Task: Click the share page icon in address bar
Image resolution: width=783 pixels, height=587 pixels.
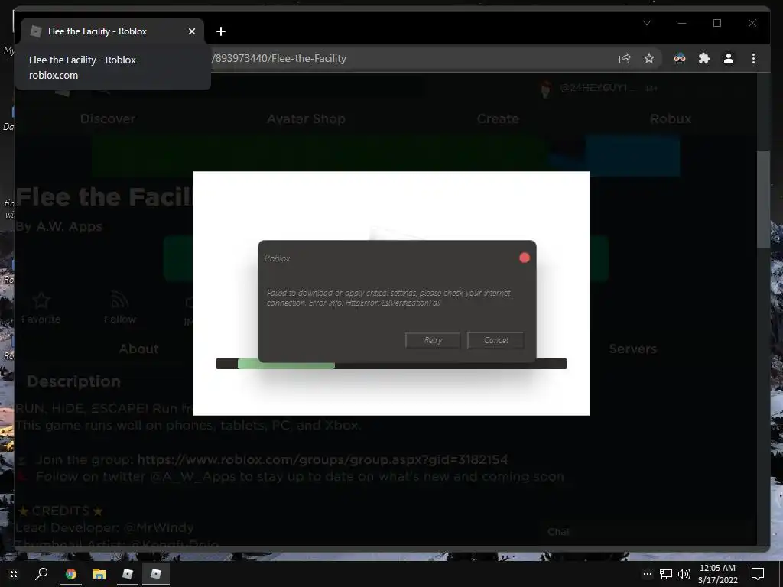Action: pyautogui.click(x=624, y=58)
